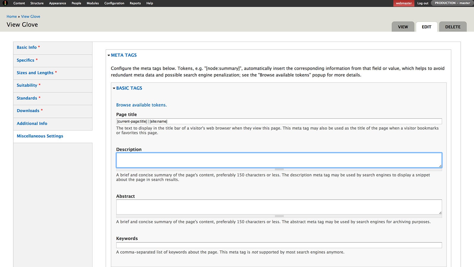Focus the Keywords input field
The height and width of the screenshot is (267, 474).
point(279,245)
